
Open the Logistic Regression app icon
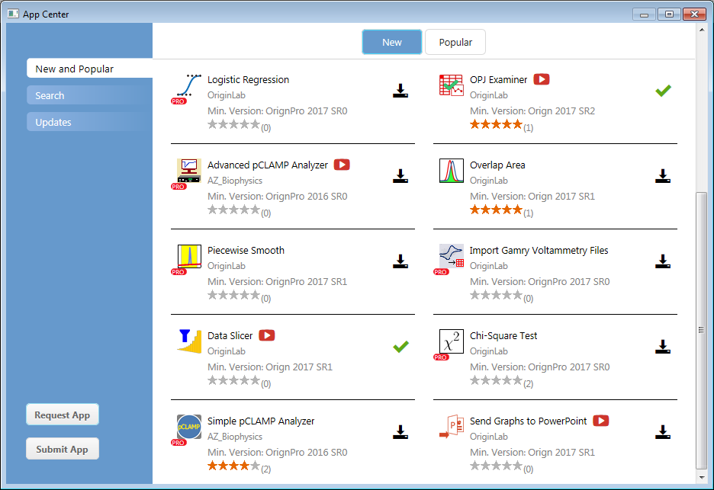(189, 86)
